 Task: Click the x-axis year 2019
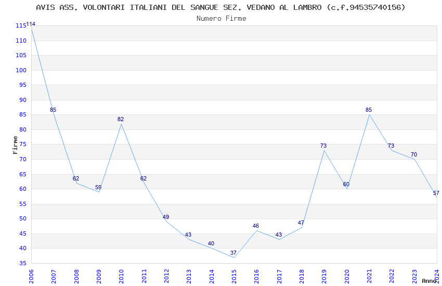324,277
